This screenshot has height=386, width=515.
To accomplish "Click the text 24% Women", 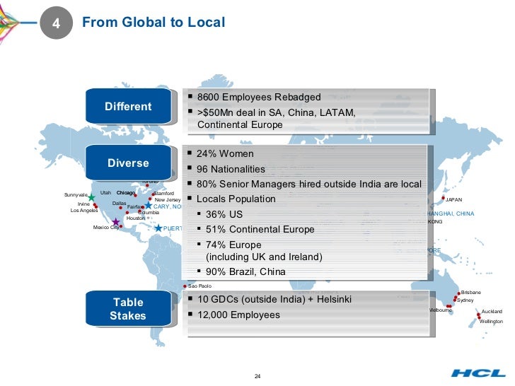I will [225, 153].
